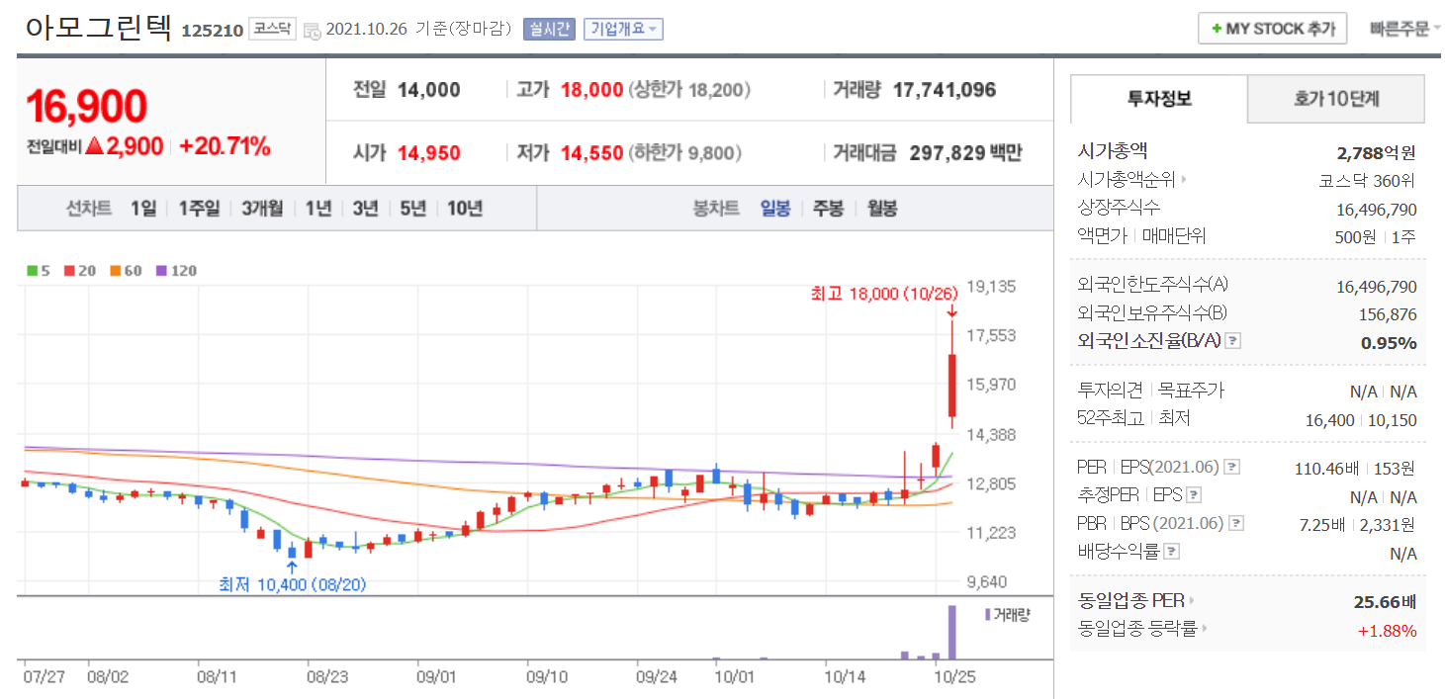The height and width of the screenshot is (699, 1445).
Task: Click the 동일업종 PER label link
Action: [1131, 601]
